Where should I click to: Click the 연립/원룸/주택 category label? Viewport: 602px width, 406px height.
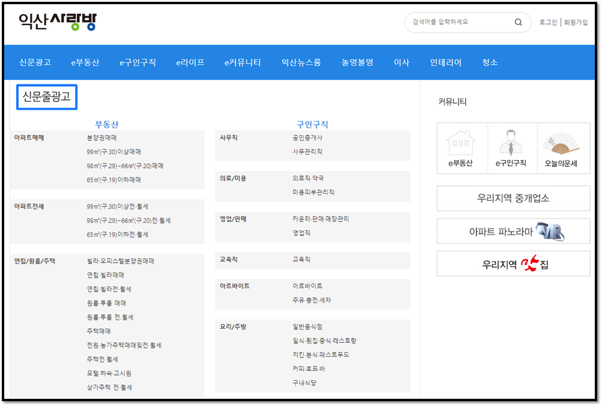[x=35, y=261]
